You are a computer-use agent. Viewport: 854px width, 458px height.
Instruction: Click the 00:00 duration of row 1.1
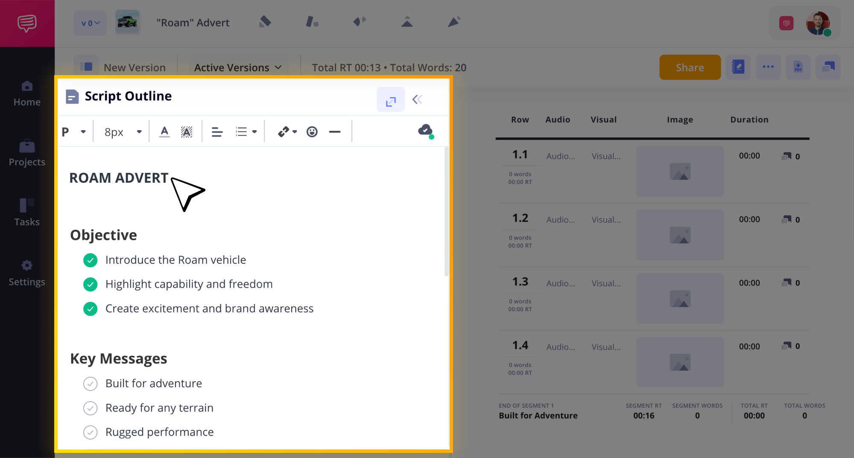point(749,156)
